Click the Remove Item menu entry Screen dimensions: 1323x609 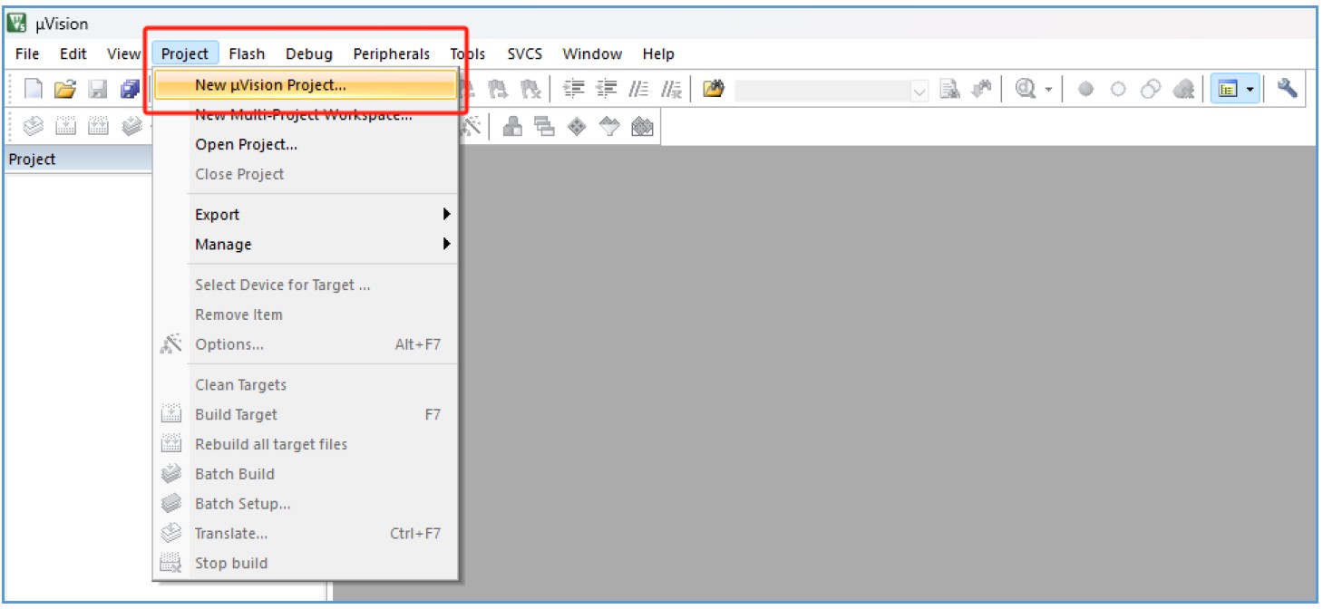tap(305, 314)
